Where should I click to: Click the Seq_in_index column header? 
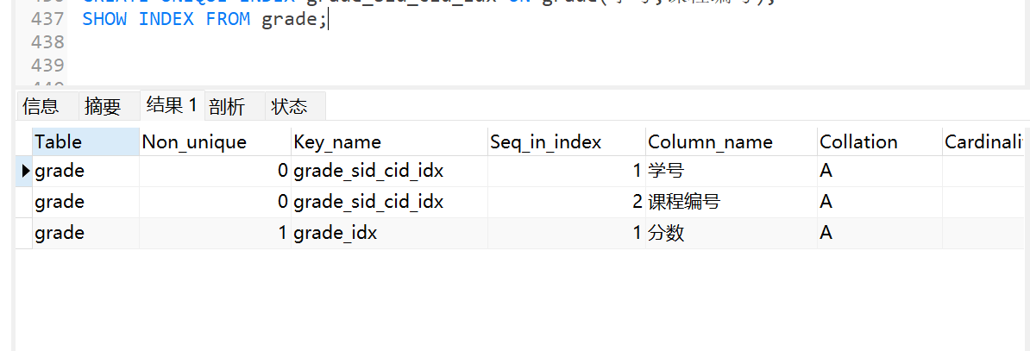[565, 141]
